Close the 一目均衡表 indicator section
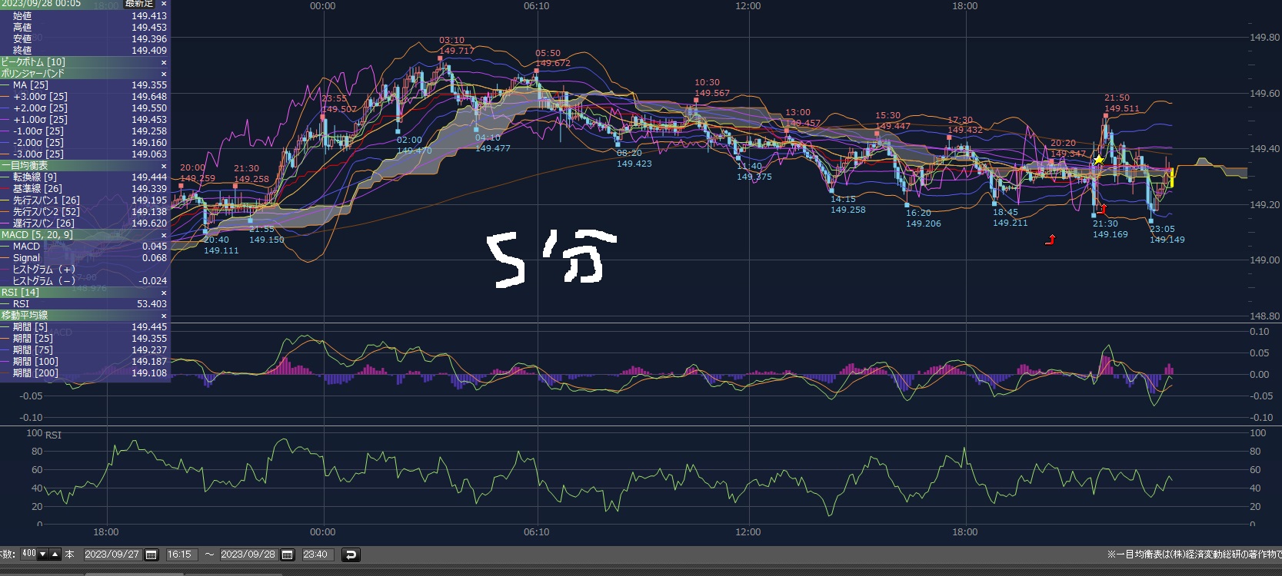This screenshot has height=576, width=1282. (164, 166)
